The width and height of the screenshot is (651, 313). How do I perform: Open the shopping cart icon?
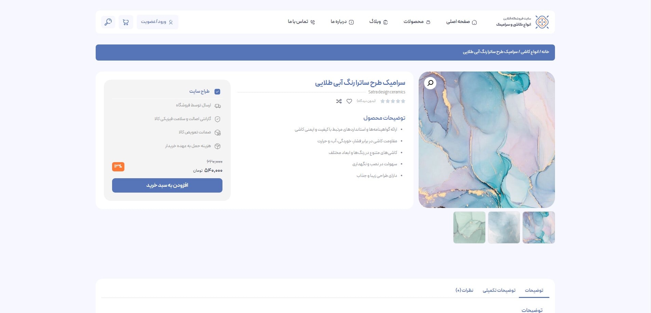[126, 22]
